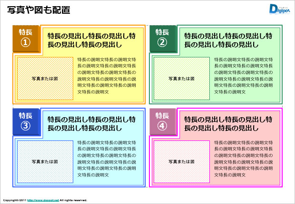Open the www.digipot.net footer link
295x204 pixels.
pyautogui.click(x=43, y=200)
